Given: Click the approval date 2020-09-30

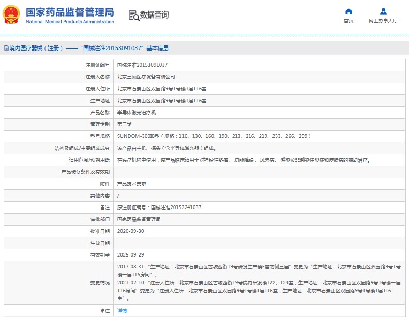Looking at the screenshot, I should point(130,231).
